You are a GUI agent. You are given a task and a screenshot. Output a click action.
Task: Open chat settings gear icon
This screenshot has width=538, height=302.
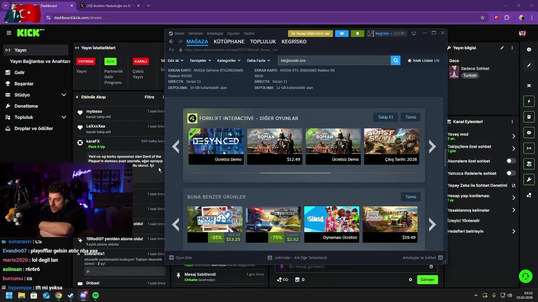[x=411, y=280]
